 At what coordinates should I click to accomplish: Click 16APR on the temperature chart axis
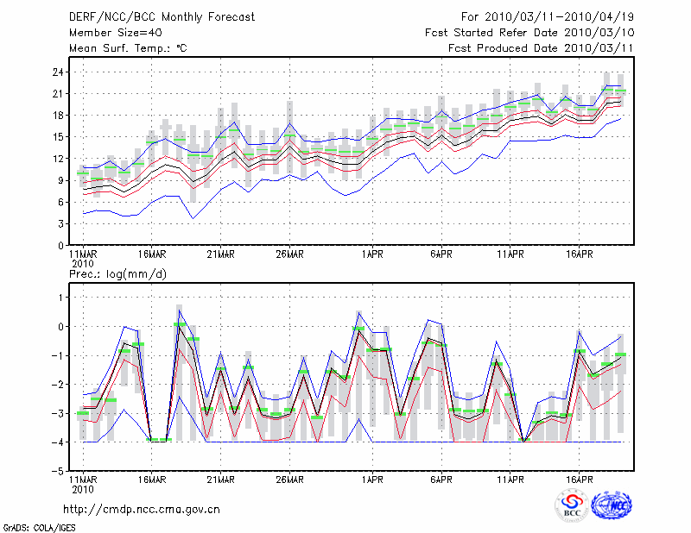pos(580,254)
